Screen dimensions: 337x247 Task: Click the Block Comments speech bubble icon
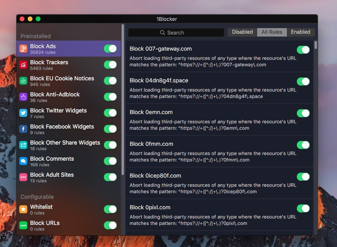click(x=23, y=161)
